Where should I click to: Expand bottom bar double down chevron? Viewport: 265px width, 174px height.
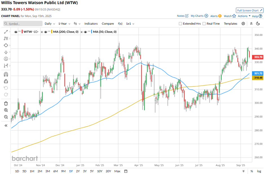243,171
